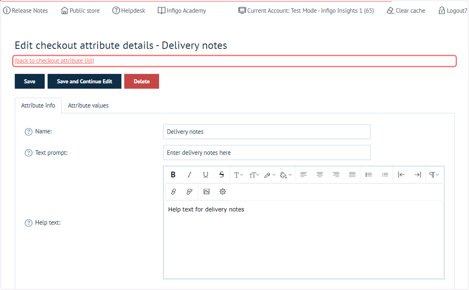The image size is (469, 290).
Task: Focus the Name input field
Action: 267,131
